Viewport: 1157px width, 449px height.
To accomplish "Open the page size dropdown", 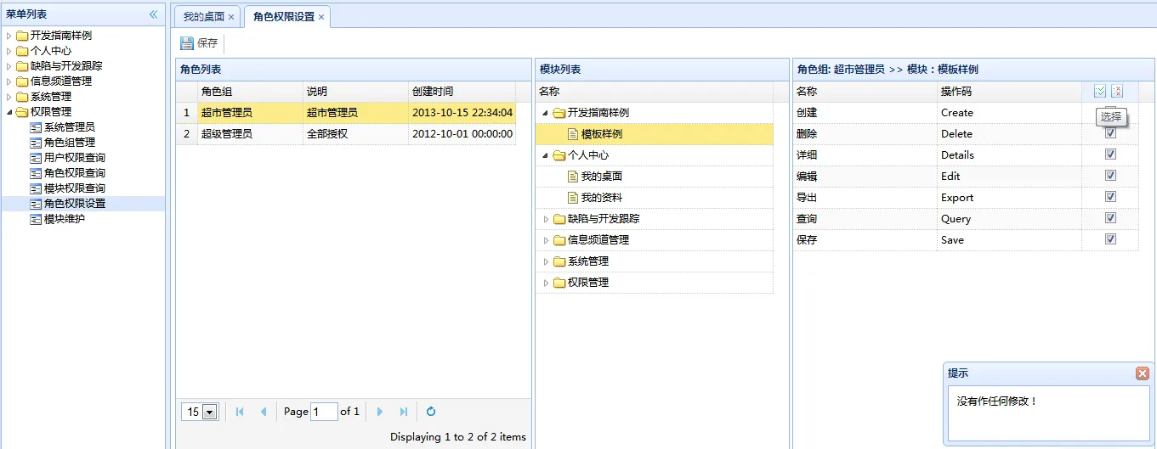I will pos(209,412).
